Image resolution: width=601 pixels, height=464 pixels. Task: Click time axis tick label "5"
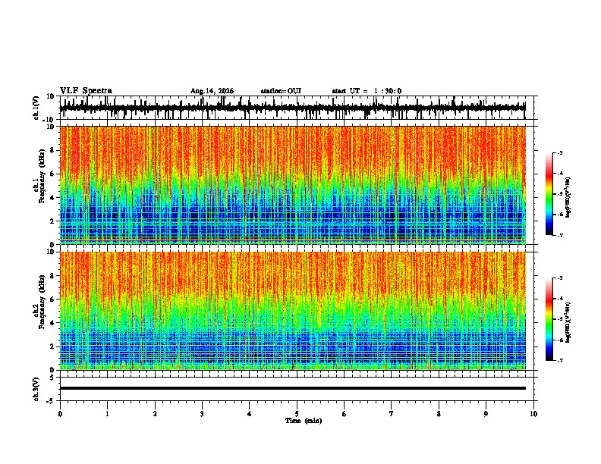click(297, 414)
